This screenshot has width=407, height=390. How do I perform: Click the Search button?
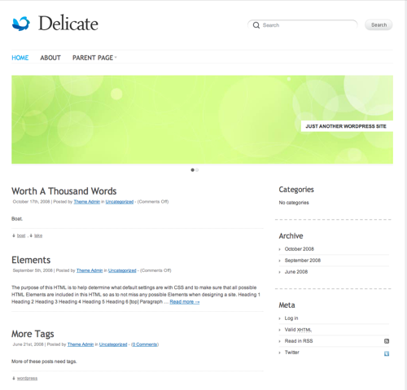(x=379, y=25)
